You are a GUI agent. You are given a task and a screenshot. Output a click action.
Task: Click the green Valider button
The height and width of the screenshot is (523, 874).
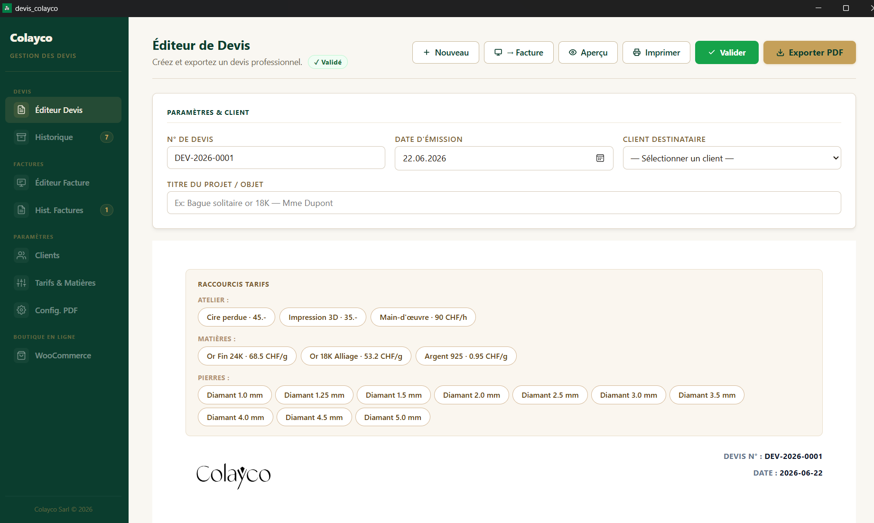click(x=726, y=53)
